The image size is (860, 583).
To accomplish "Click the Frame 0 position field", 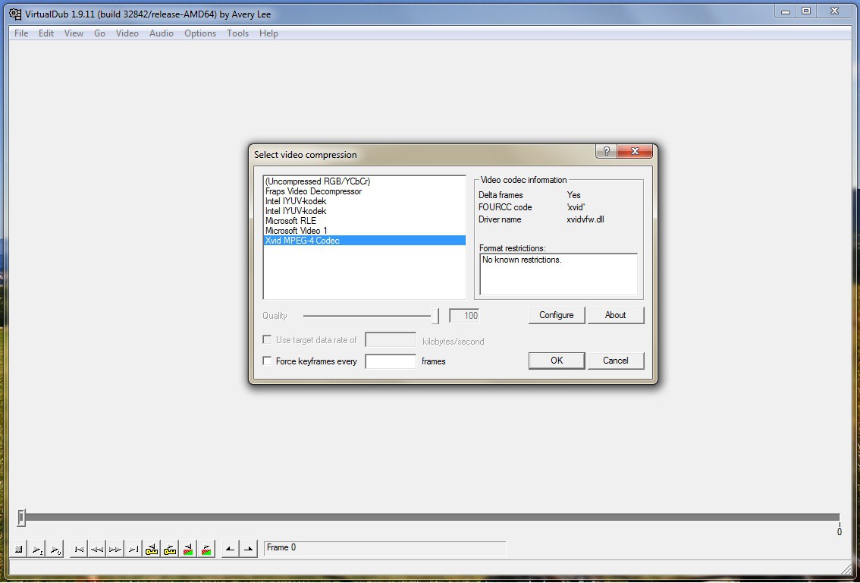I will tap(384, 548).
